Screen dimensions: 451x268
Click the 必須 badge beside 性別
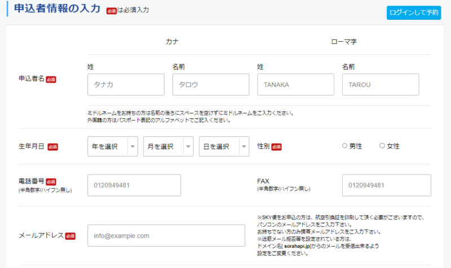pyautogui.click(x=276, y=147)
